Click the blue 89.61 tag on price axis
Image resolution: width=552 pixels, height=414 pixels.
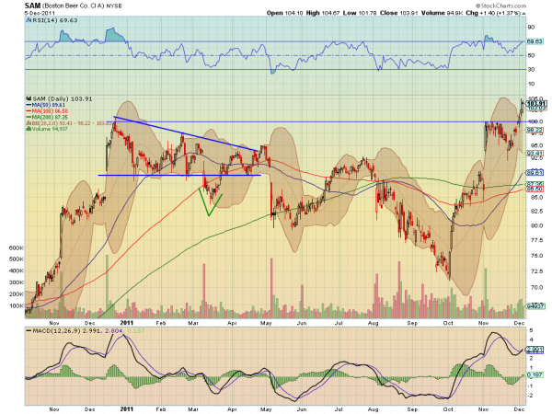pos(535,173)
